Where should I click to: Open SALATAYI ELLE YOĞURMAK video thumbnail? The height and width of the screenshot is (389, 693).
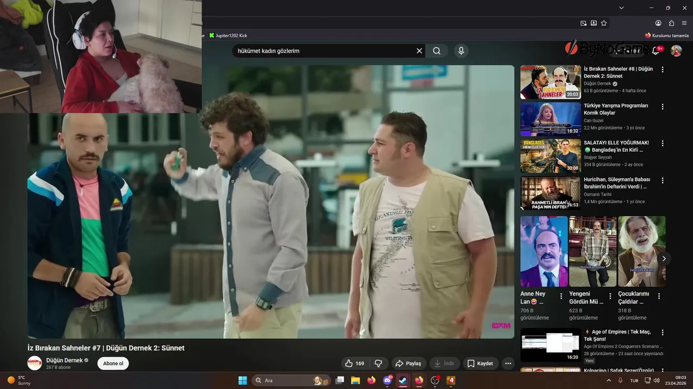(x=551, y=156)
